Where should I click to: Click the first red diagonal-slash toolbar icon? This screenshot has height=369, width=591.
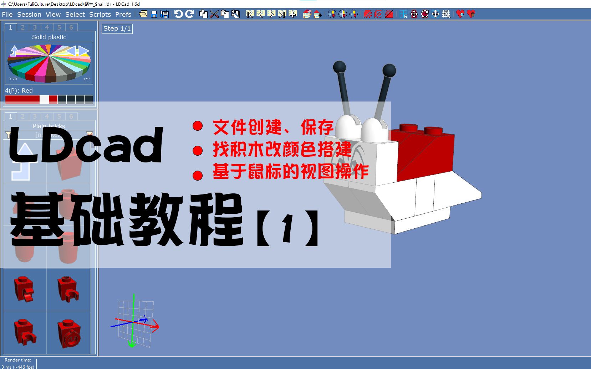367,14
